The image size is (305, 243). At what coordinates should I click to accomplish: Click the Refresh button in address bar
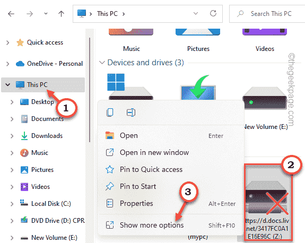tap(213, 13)
